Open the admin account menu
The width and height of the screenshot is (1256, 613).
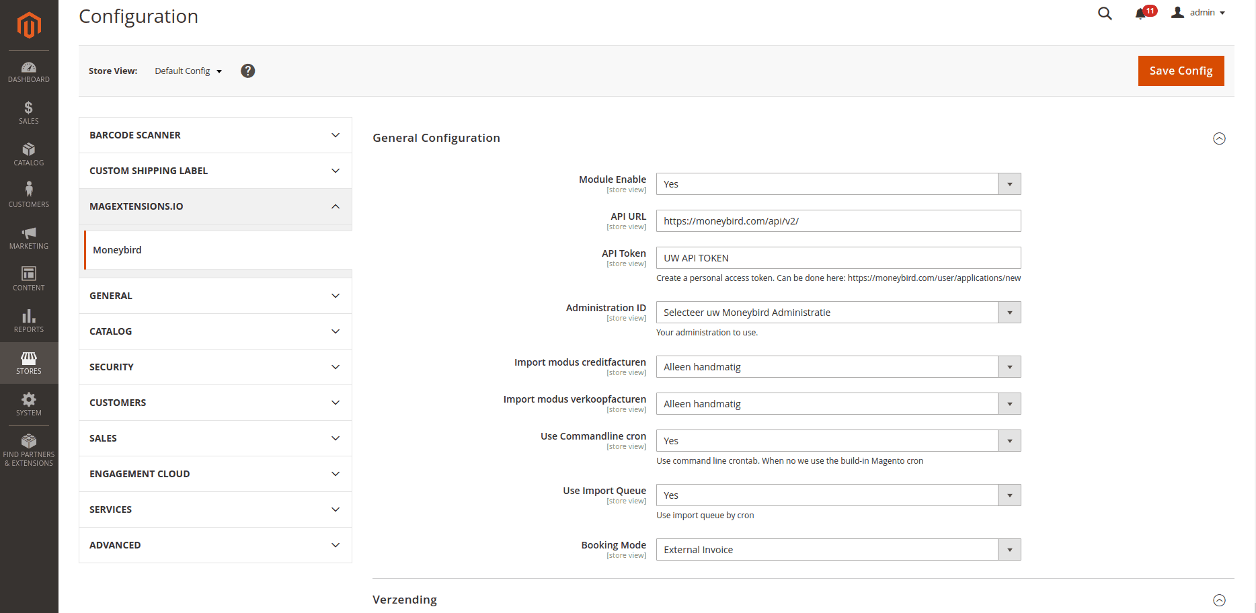pyautogui.click(x=1198, y=13)
